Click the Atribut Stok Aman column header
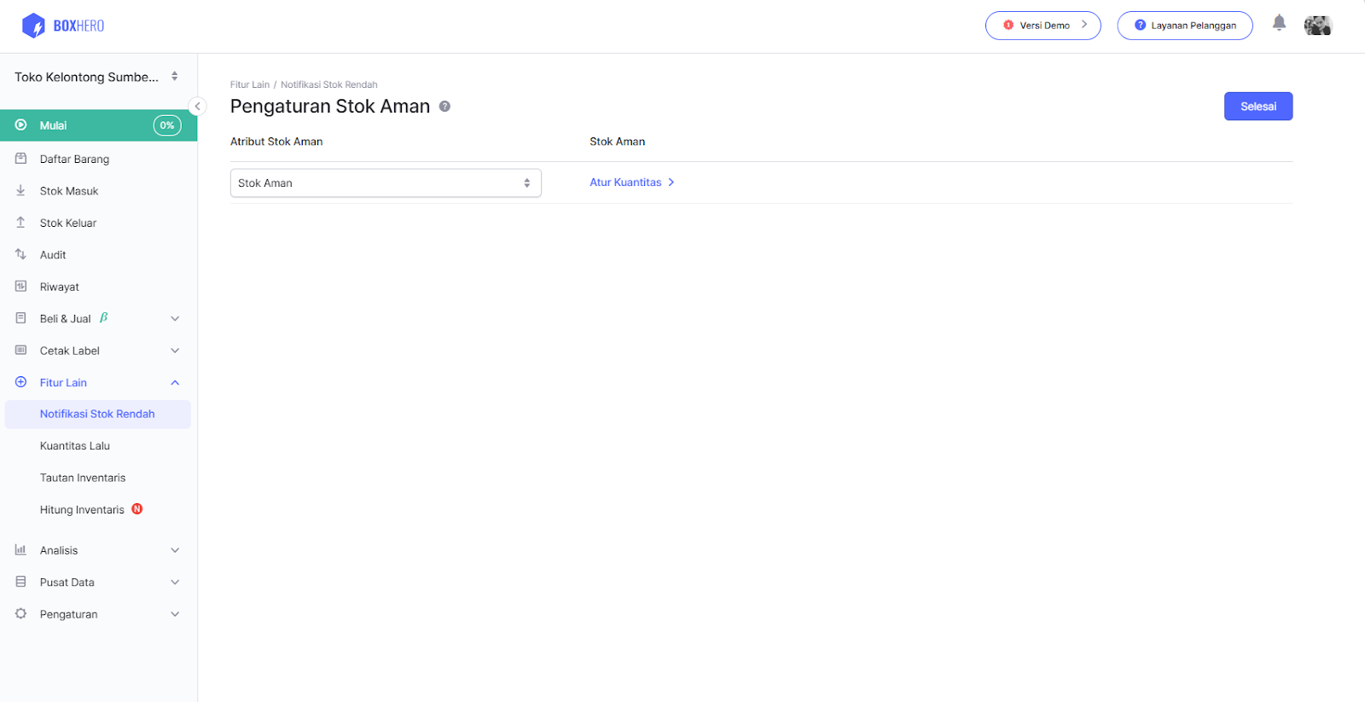Image resolution: width=1365 pixels, height=702 pixels. [x=276, y=142]
